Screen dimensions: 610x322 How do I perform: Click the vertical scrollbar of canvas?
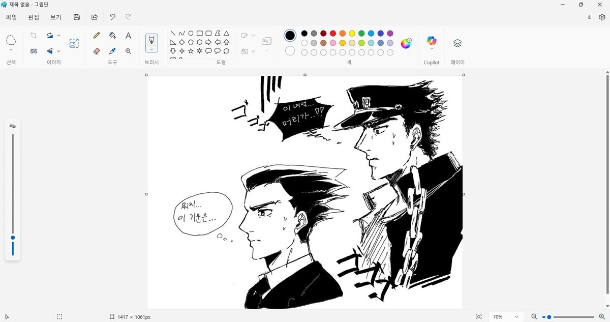[607, 183]
